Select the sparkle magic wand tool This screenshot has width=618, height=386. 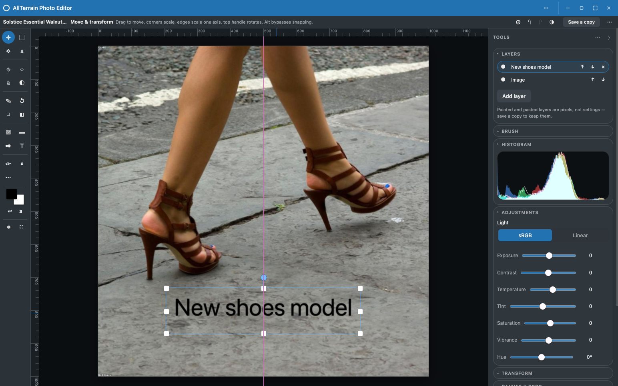[8, 51]
